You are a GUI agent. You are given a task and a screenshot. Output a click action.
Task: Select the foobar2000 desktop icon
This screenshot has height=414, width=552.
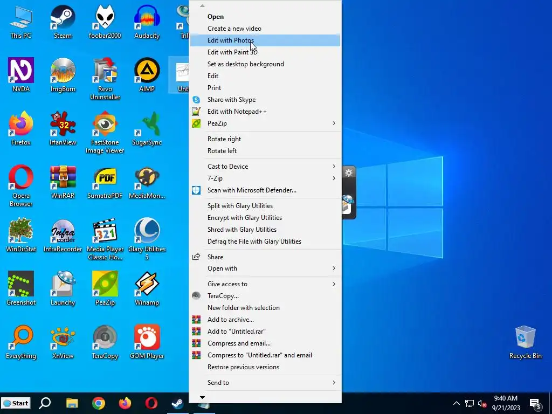pos(105,22)
